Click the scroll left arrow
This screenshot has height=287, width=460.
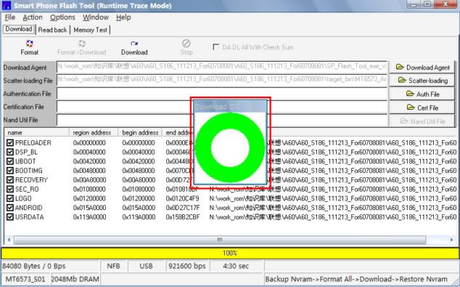point(9,240)
